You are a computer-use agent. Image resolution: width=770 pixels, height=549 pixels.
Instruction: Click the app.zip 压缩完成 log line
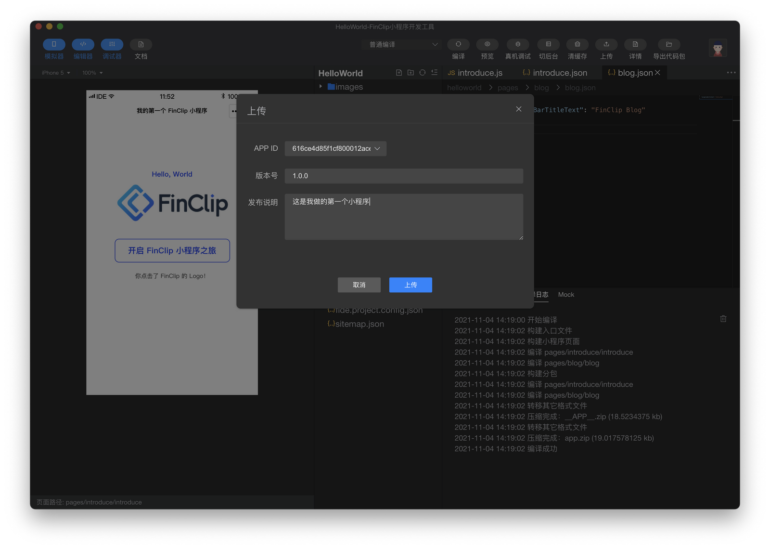(x=554, y=438)
